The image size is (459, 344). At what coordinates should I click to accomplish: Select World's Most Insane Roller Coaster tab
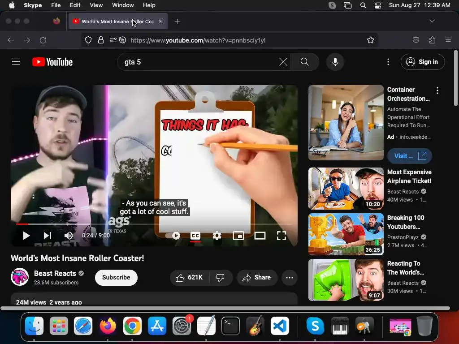118,21
